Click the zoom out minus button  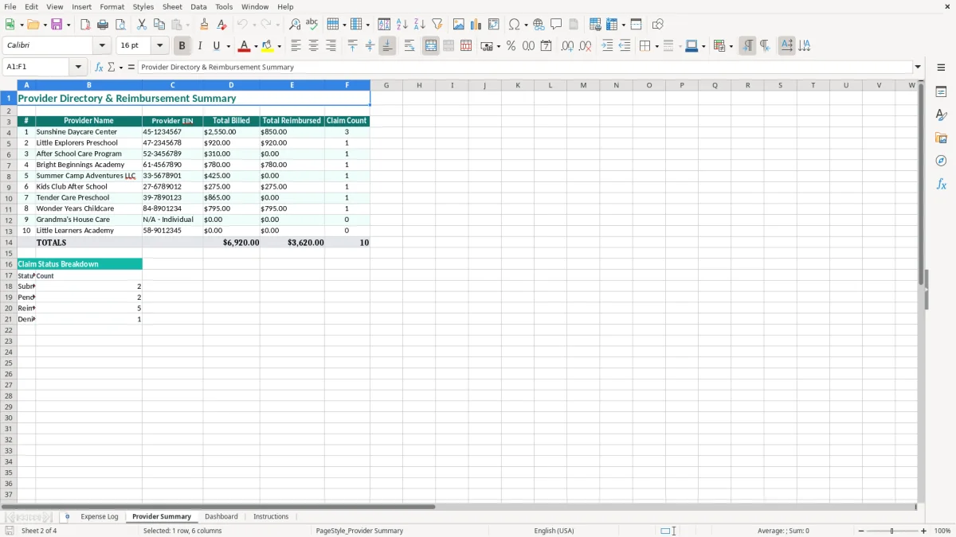click(861, 531)
